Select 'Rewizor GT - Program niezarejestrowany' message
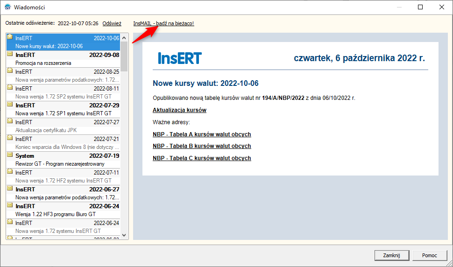453x267 pixels. point(63,160)
